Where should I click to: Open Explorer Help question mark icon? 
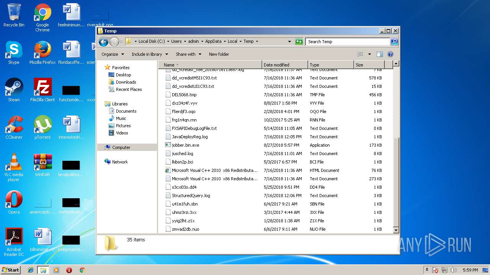tap(390, 54)
